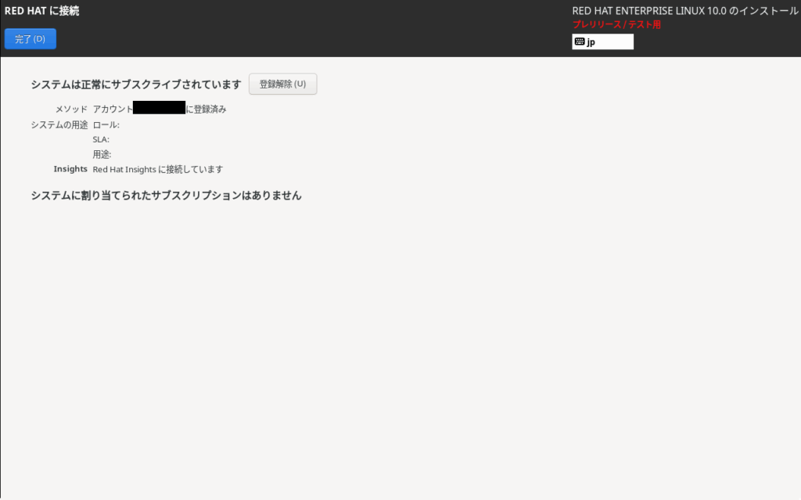Click the no-subscriptions-attached message heading
The height and width of the screenshot is (500, 801).
point(166,196)
